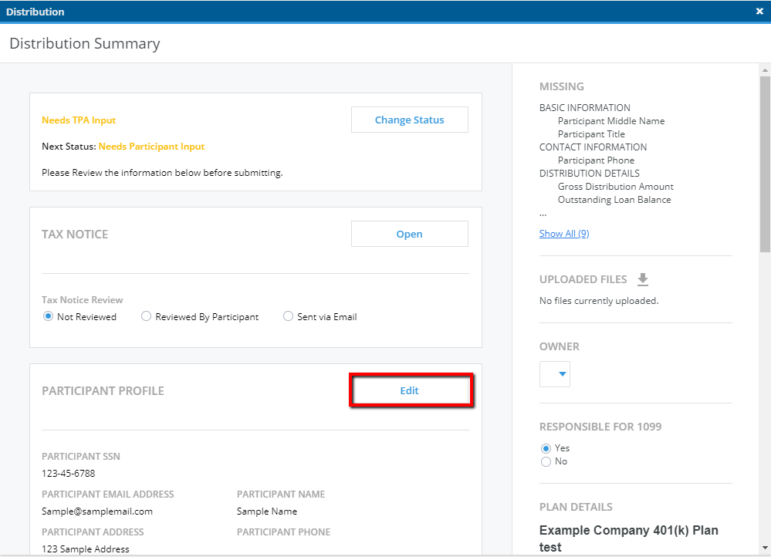Choose Sent via Email option
The height and width of the screenshot is (557, 771).
coord(288,316)
